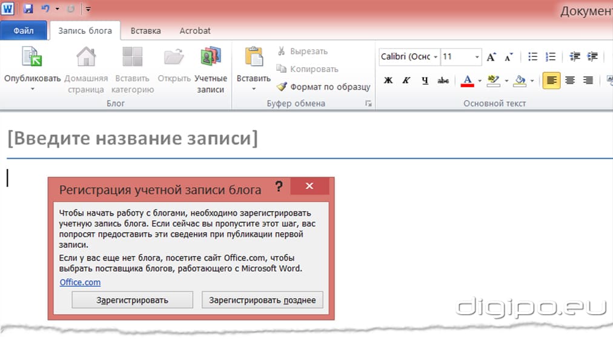The width and height of the screenshot is (613, 342).
Task: Apply bulleted list
Action: pos(533,57)
